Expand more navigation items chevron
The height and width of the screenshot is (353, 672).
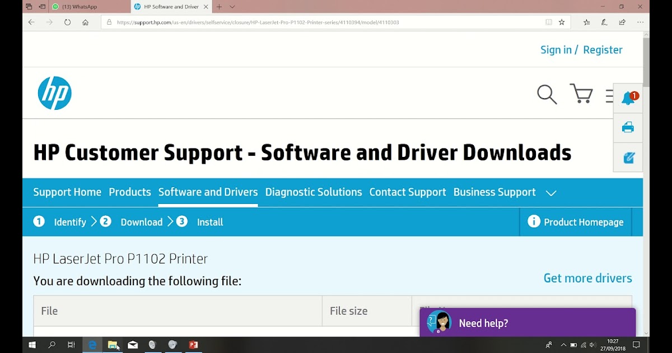tap(551, 193)
